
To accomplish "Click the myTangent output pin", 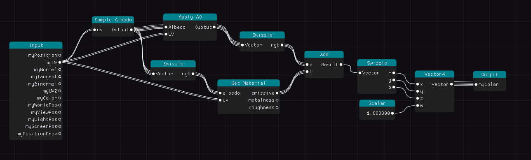I will click(60, 77).
